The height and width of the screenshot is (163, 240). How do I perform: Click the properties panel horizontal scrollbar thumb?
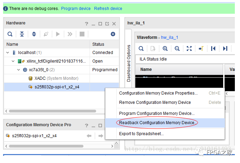click(x=46, y=146)
